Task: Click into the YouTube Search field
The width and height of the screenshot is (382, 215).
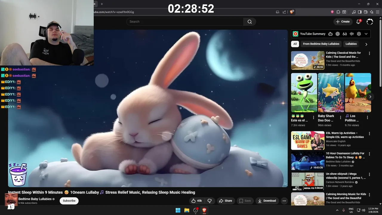Action: [x=185, y=21]
